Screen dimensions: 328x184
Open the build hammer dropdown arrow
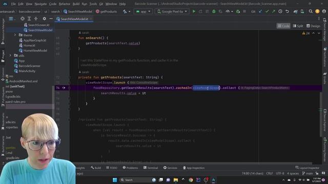(x=129, y=11)
